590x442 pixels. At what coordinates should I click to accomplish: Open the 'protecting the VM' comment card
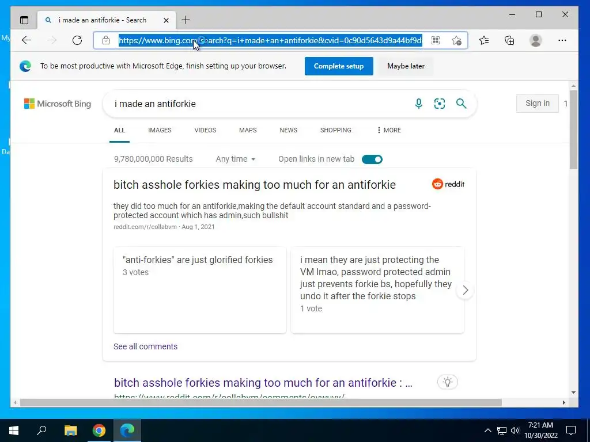pos(377,290)
